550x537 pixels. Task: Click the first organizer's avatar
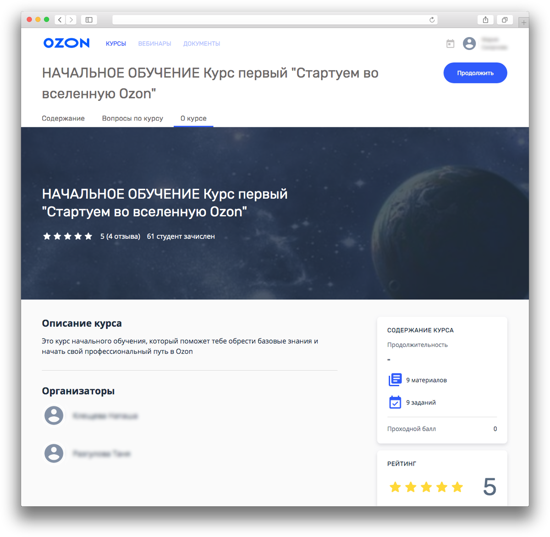pos(54,416)
